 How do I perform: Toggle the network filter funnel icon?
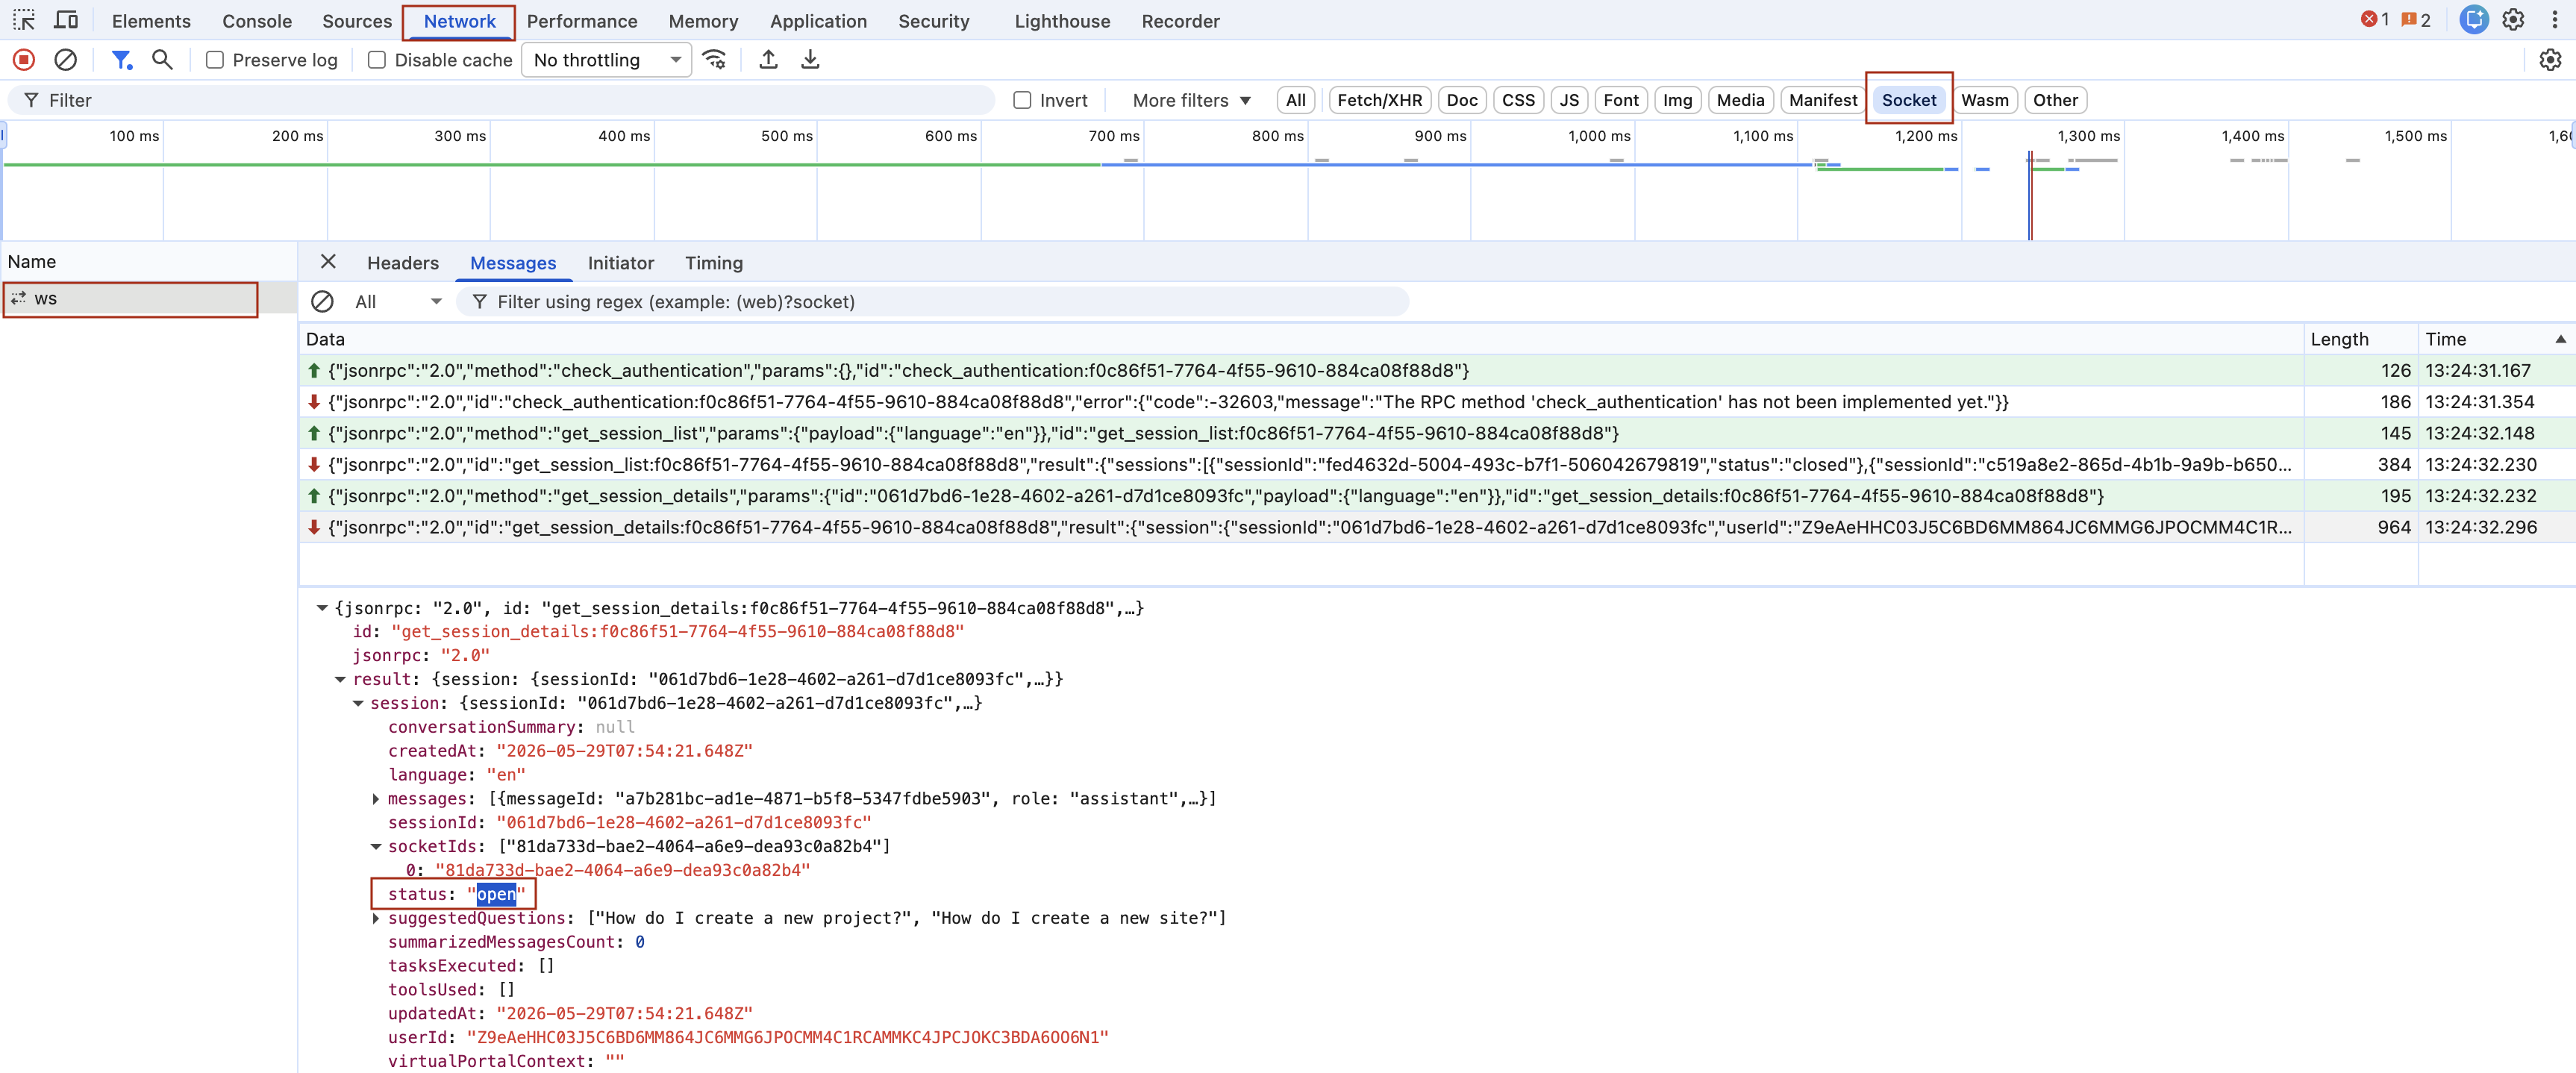[x=121, y=60]
